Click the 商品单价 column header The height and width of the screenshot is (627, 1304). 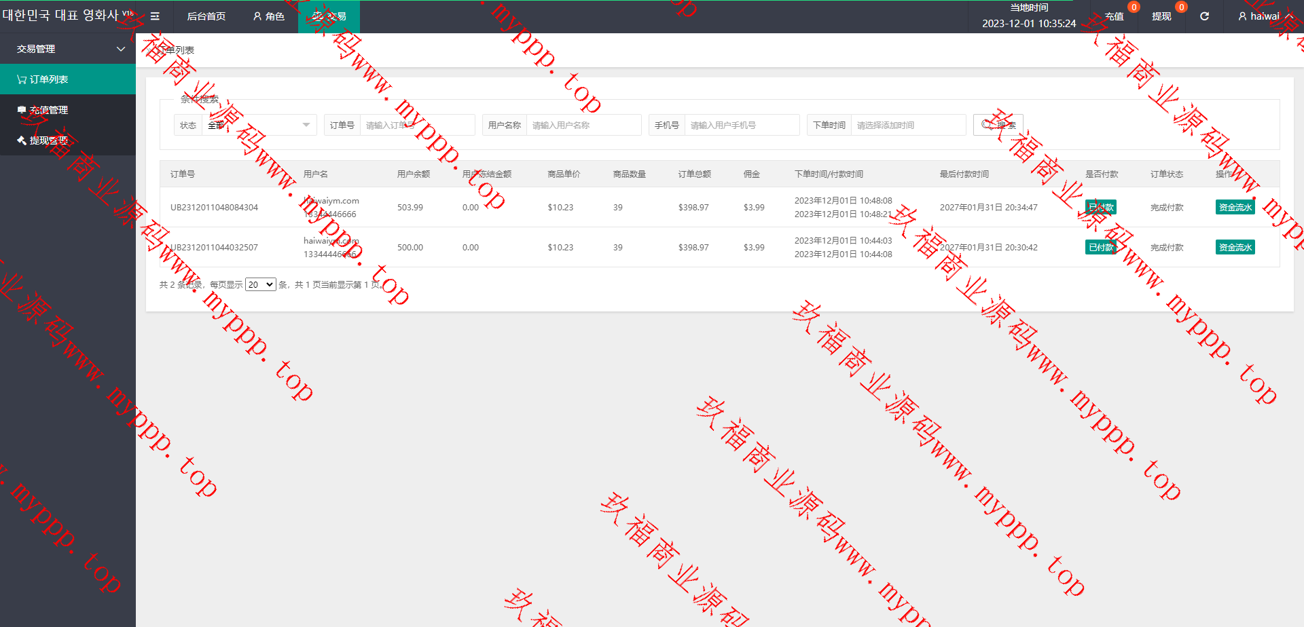pos(564,174)
